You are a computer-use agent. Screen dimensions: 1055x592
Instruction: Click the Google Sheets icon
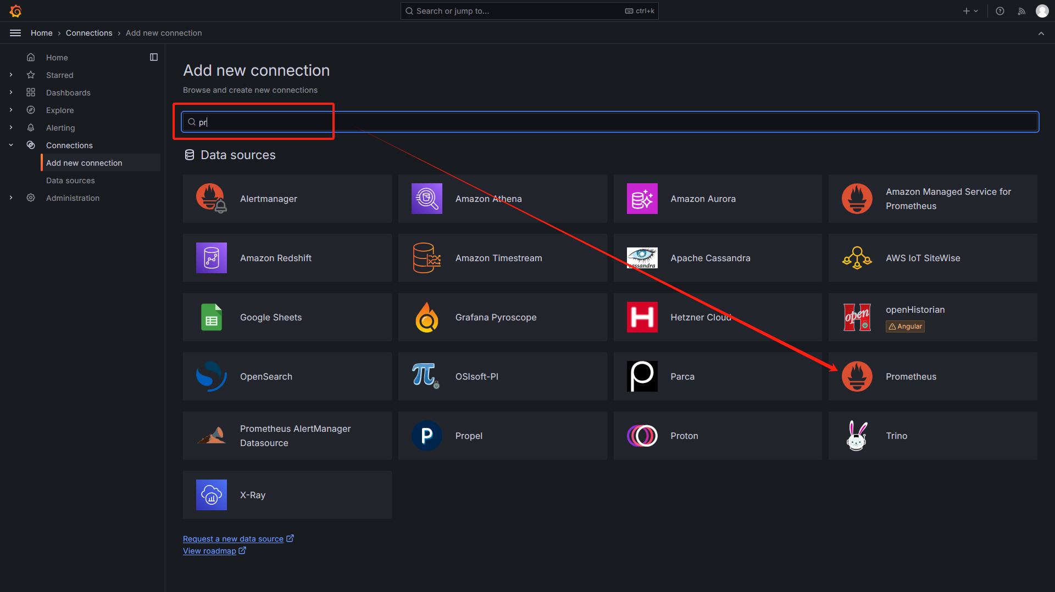point(212,317)
